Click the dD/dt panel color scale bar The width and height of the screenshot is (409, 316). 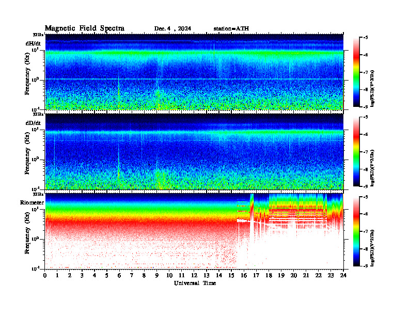(x=356, y=152)
